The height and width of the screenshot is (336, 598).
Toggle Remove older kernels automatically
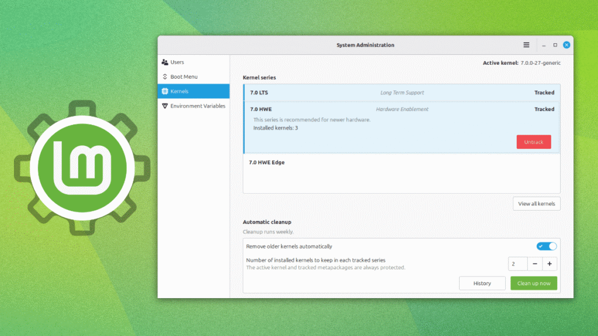tap(547, 247)
